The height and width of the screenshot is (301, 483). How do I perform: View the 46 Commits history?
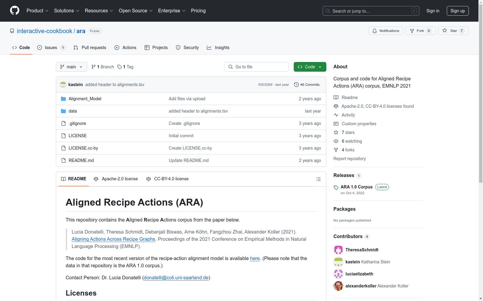[307, 85]
